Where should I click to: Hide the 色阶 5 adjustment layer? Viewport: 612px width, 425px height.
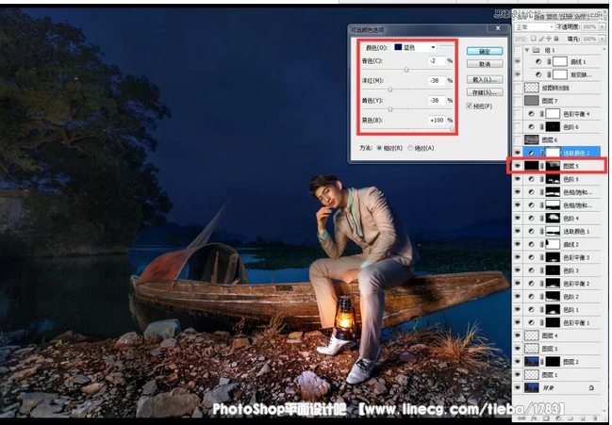[x=518, y=179]
